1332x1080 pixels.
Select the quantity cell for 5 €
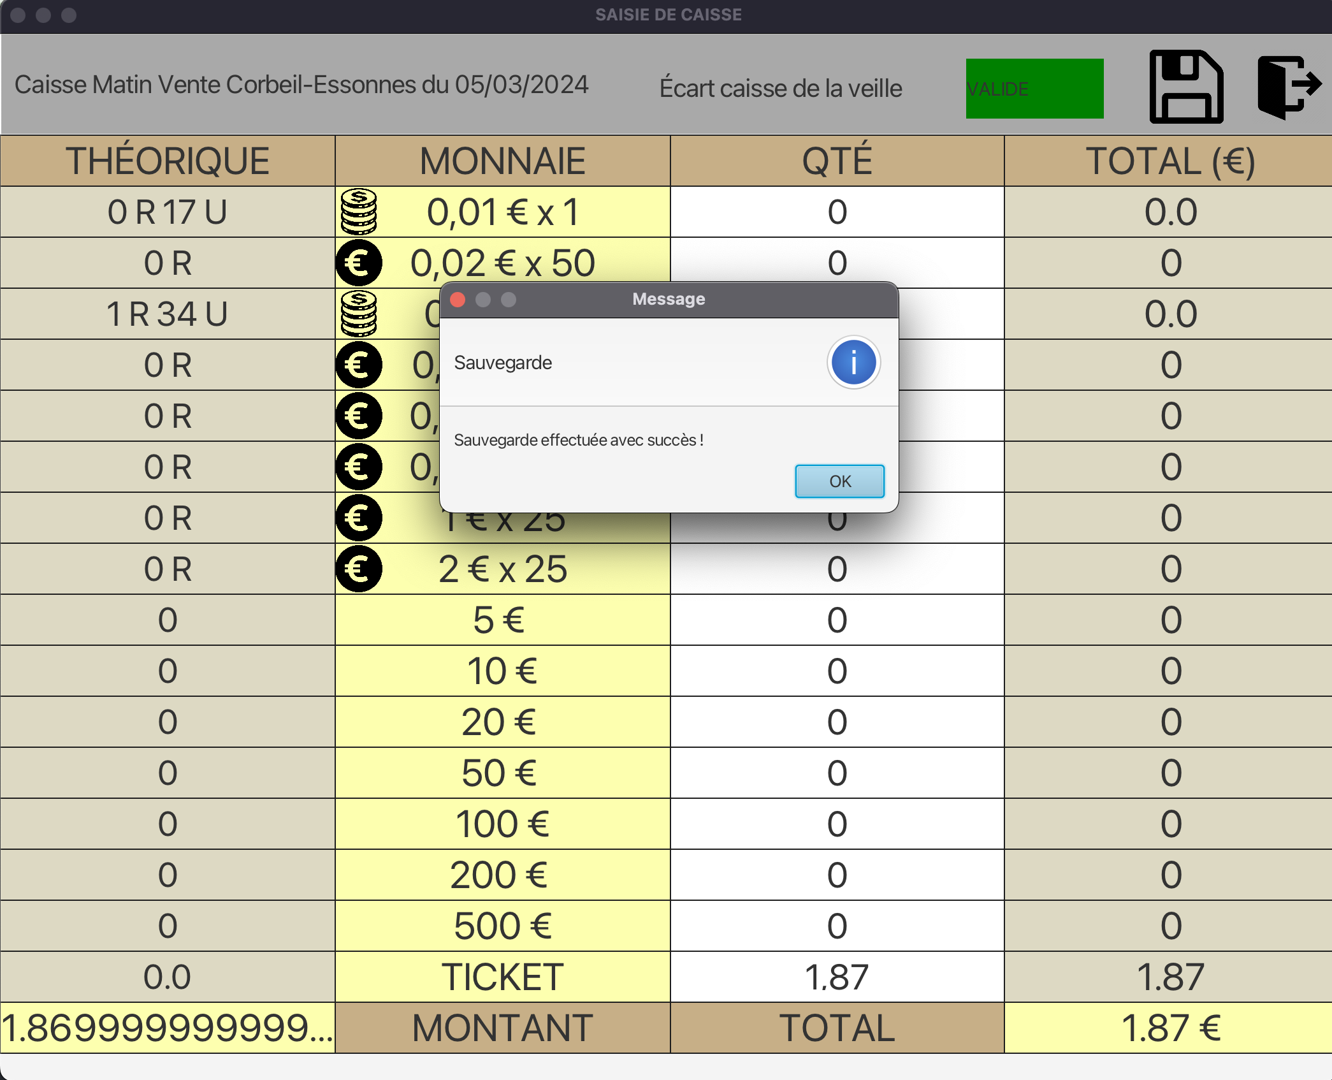(x=836, y=619)
